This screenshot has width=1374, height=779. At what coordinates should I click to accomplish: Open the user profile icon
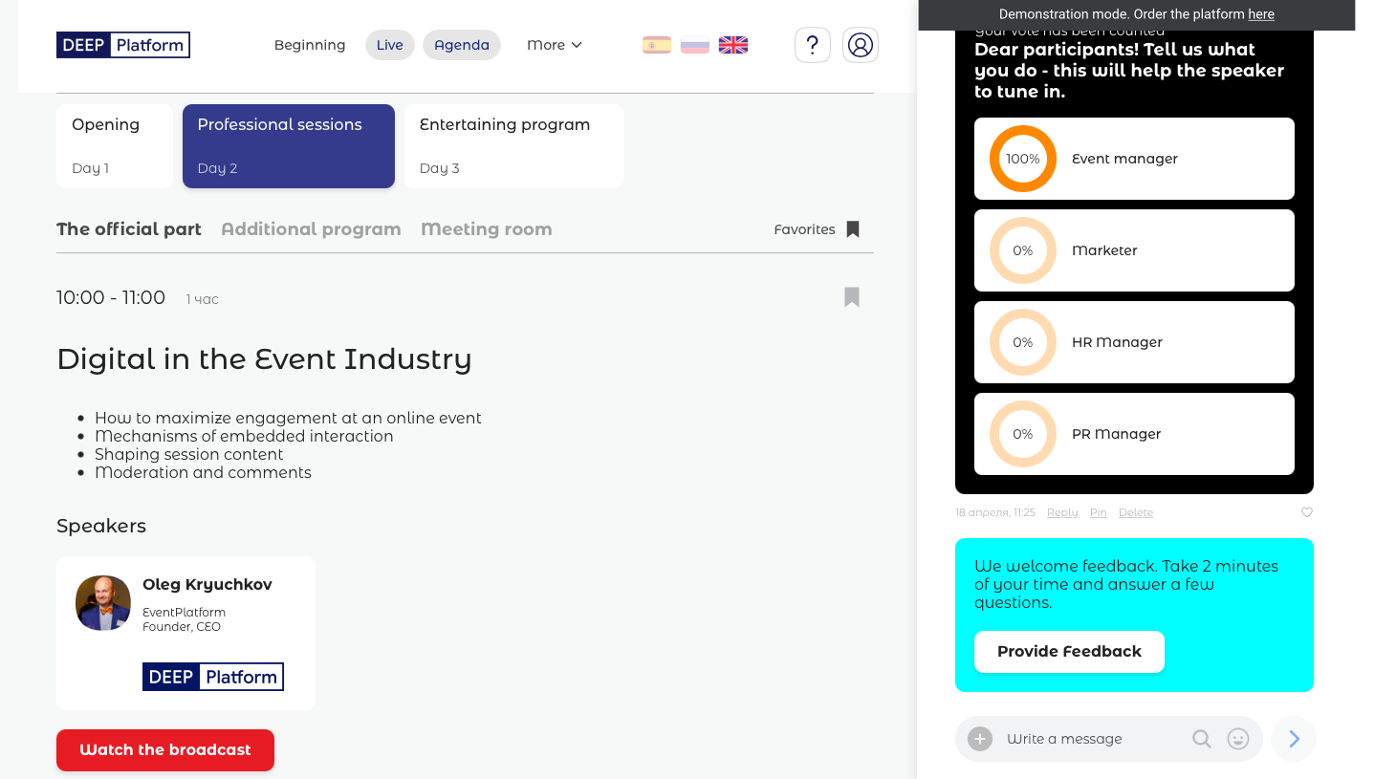(x=861, y=45)
